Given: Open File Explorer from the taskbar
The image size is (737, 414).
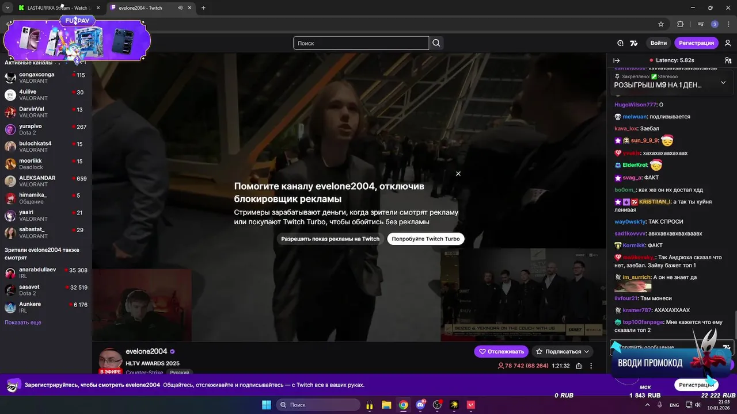Looking at the screenshot, I should [x=386, y=405].
